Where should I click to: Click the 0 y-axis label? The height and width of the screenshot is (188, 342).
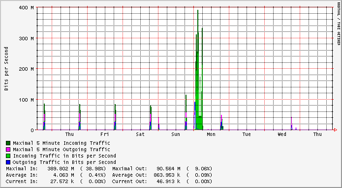[32, 130]
